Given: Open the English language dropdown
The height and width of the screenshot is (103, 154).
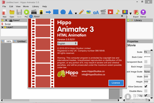Looking at the screenshot, I should pyautogui.click(x=67, y=43).
